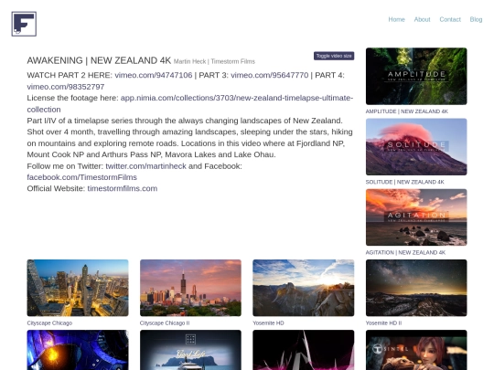Open the Martin Heck | Timestorm Films link

[x=214, y=61]
